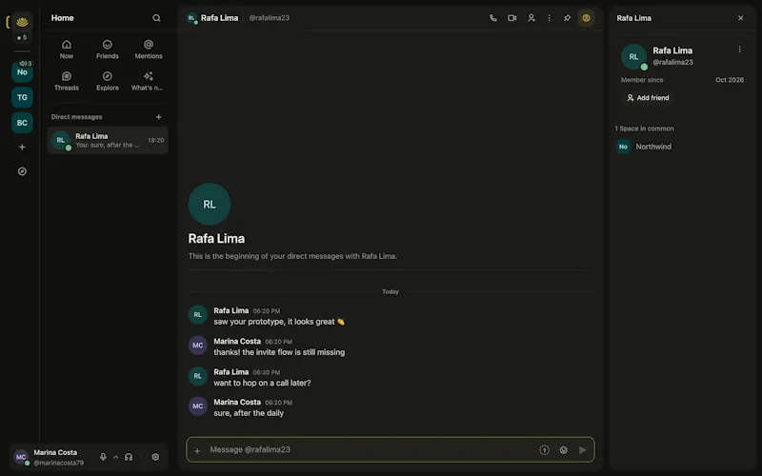Open the chat header three-dot menu
This screenshot has width=762, height=476.
click(550, 18)
